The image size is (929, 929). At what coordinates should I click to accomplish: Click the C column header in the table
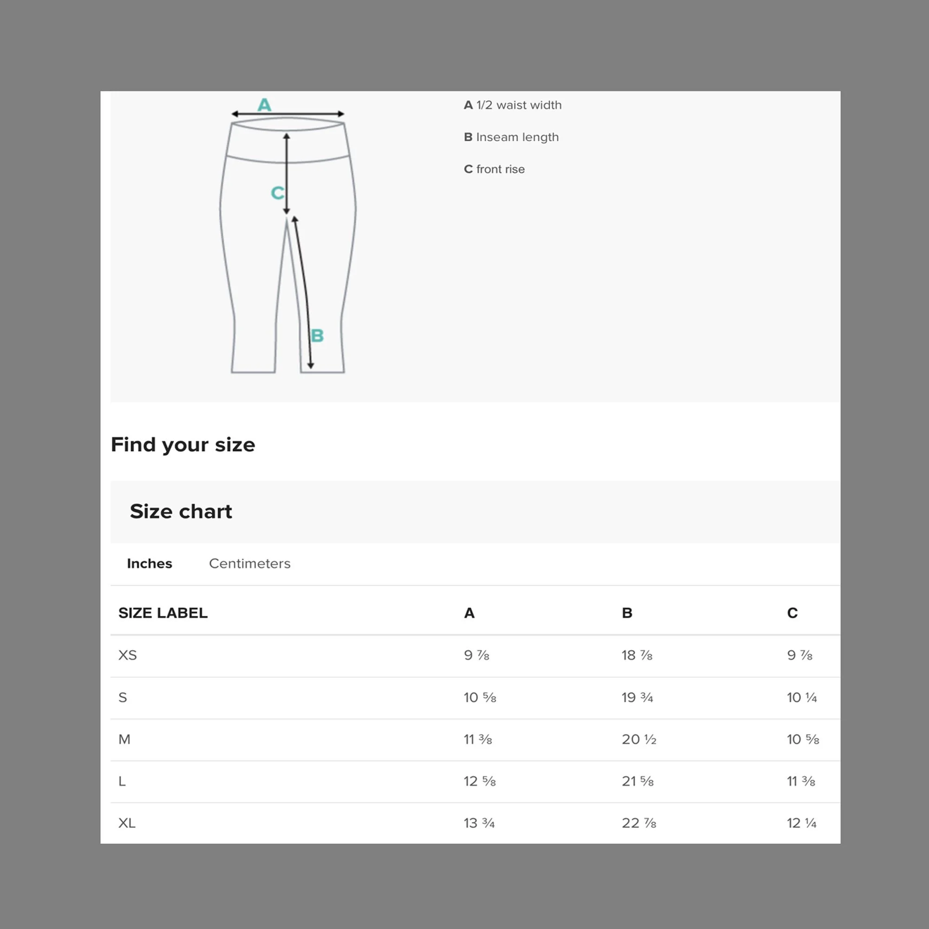point(792,613)
